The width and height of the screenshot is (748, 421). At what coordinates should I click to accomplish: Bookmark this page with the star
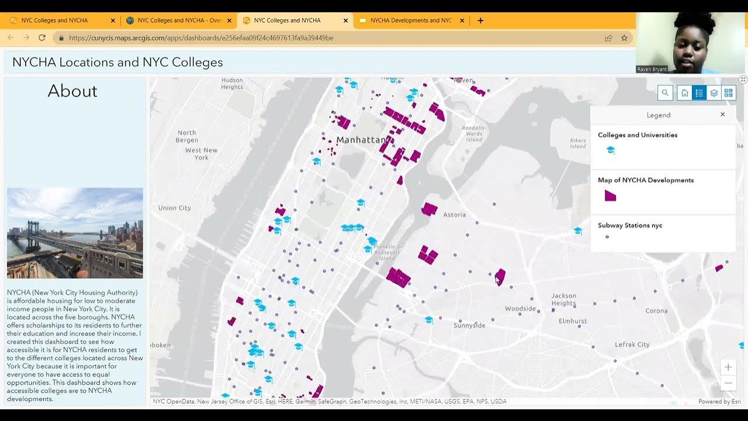point(624,37)
